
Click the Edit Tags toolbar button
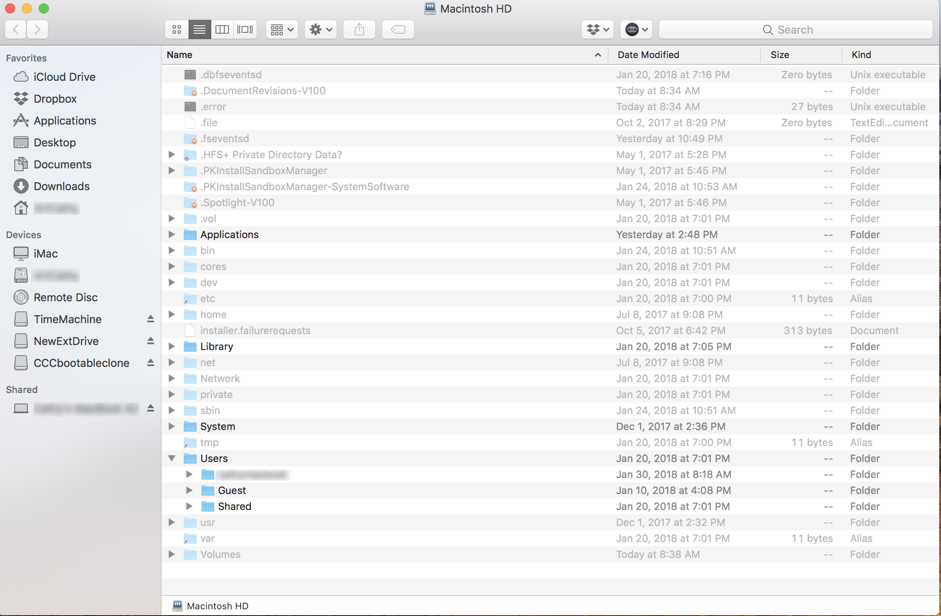(x=398, y=29)
